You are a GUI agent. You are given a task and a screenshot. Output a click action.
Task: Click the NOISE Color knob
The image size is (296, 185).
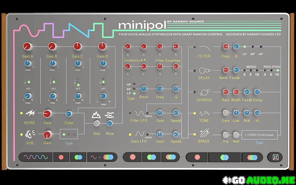coord(69,114)
